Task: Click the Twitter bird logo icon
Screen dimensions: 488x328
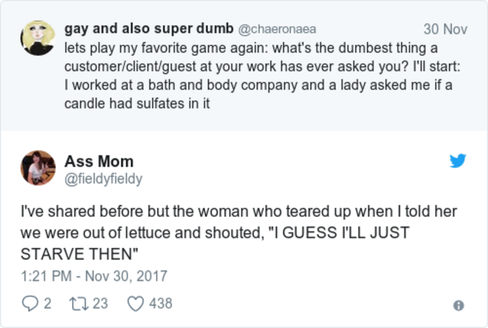Action: [458, 161]
